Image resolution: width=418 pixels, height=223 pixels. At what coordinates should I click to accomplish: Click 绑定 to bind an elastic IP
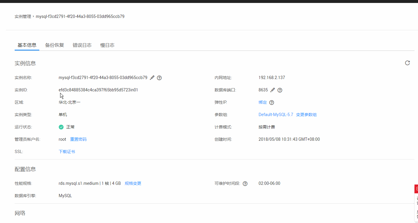[263, 102]
